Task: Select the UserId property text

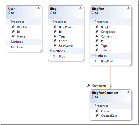Action: 63,41
